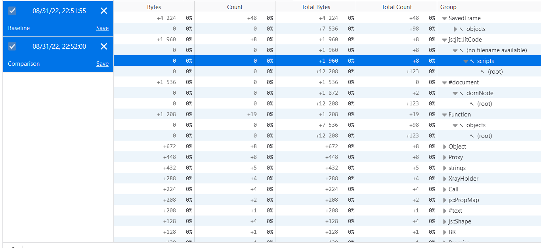Click the Total Count column header
This screenshot has height=248, width=541.
pyautogui.click(x=397, y=7)
